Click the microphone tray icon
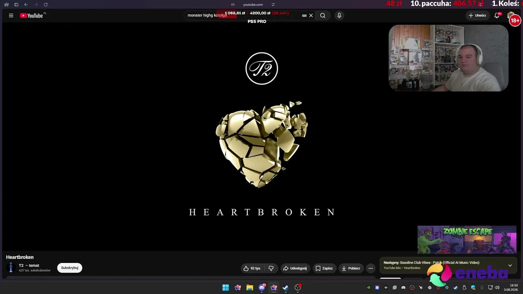This screenshot has width=523, height=294. point(482,287)
